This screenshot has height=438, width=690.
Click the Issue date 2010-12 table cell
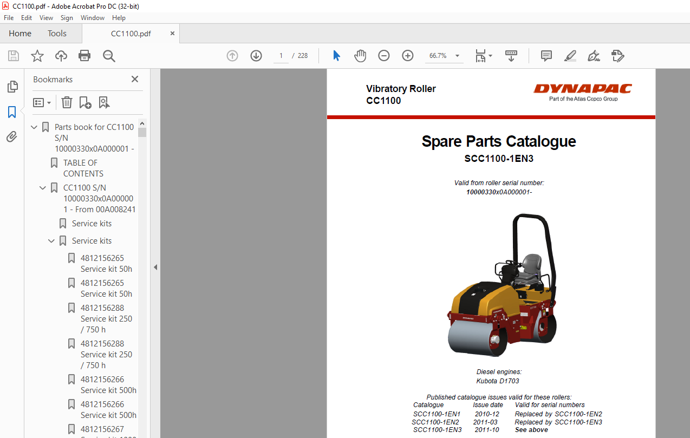[x=488, y=414]
